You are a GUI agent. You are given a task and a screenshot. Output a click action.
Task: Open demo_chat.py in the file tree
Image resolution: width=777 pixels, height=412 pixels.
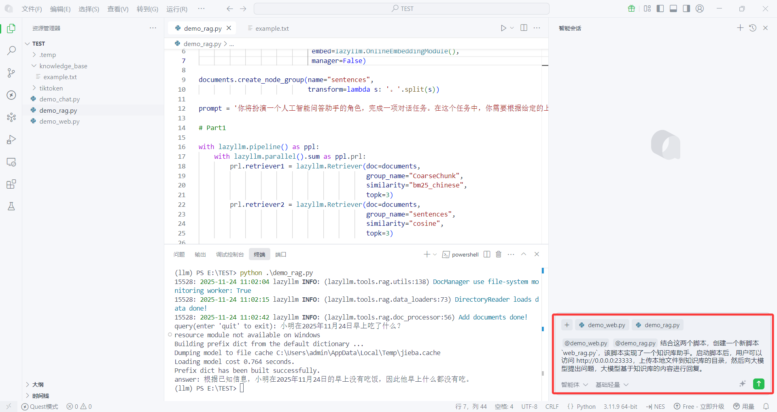(x=59, y=99)
